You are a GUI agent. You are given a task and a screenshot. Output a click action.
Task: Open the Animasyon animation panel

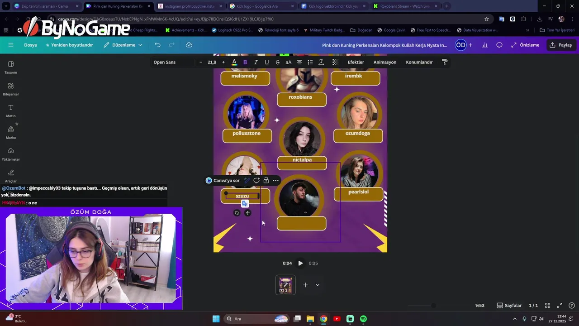click(385, 62)
